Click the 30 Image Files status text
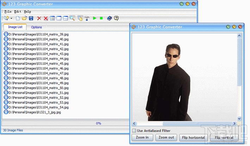 (13, 130)
